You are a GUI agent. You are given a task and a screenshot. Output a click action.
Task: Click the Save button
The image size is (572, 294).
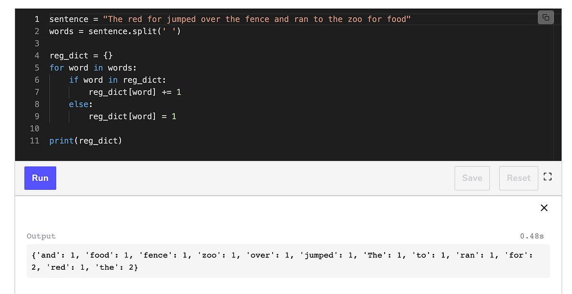(x=472, y=178)
